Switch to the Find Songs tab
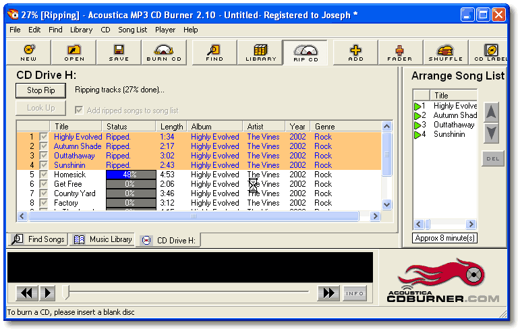 click(x=38, y=239)
